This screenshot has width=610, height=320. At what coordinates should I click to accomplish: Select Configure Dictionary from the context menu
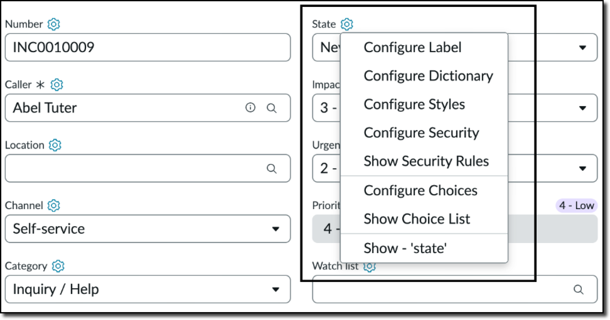point(428,76)
